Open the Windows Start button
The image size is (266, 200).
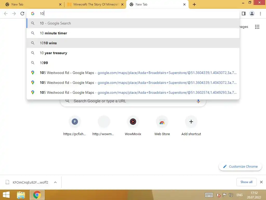coord(6,195)
